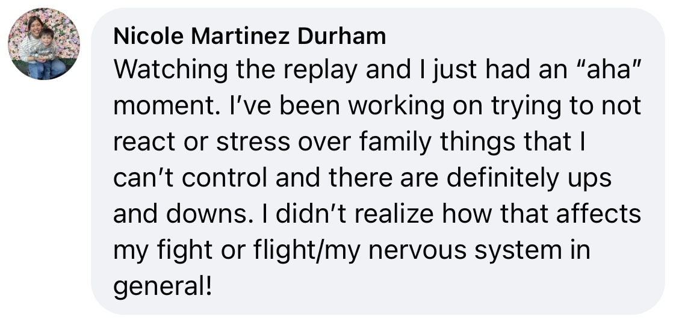Click the Nicole Martinez Durham name link

coord(249,36)
